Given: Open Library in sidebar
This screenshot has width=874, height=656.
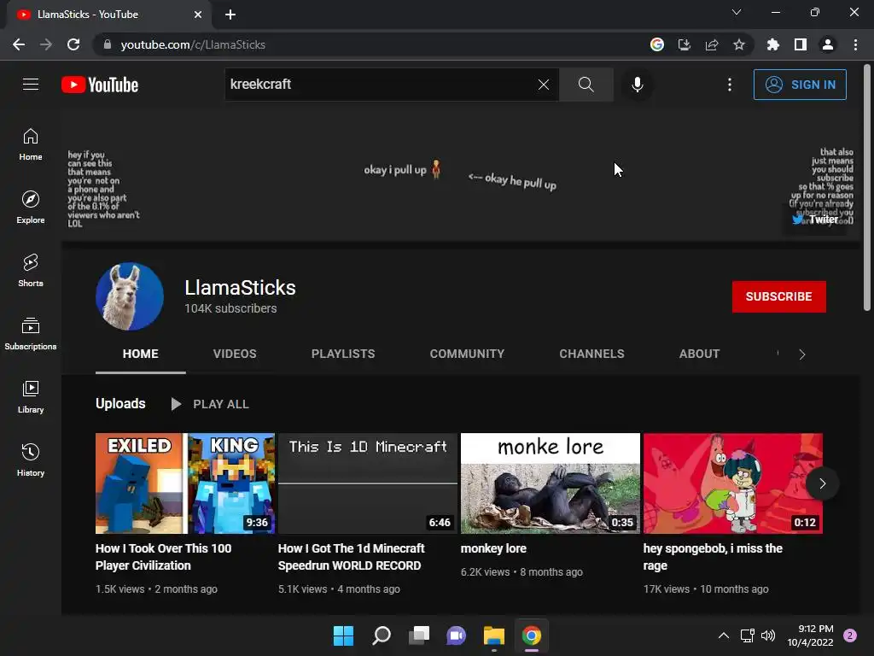Looking at the screenshot, I should (x=31, y=396).
